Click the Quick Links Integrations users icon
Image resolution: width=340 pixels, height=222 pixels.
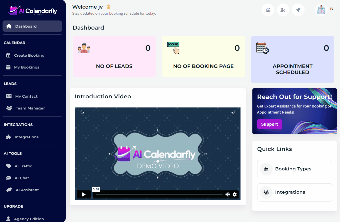coord(266,192)
